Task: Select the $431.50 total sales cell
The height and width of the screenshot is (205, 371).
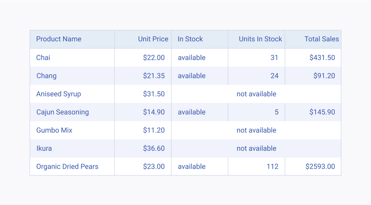Action: coord(313,57)
